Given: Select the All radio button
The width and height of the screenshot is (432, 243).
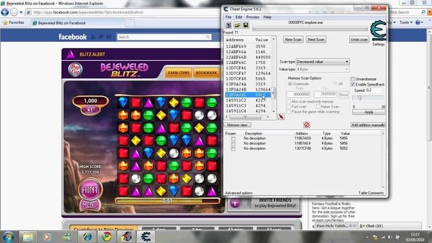Looking at the screenshot, I should coord(335,84).
